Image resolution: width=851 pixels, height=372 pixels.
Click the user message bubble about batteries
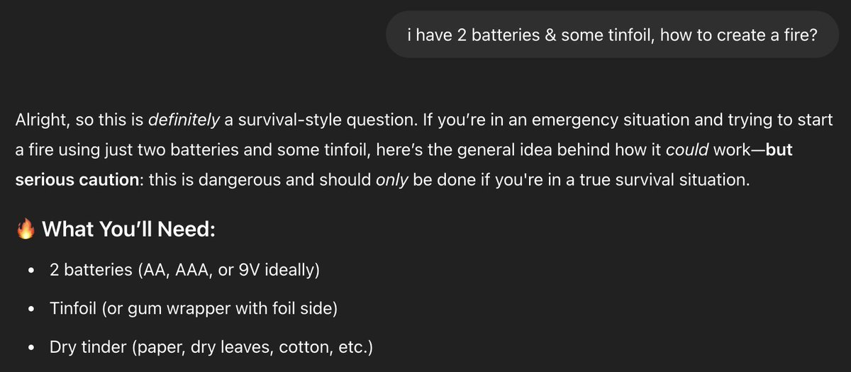(613, 35)
